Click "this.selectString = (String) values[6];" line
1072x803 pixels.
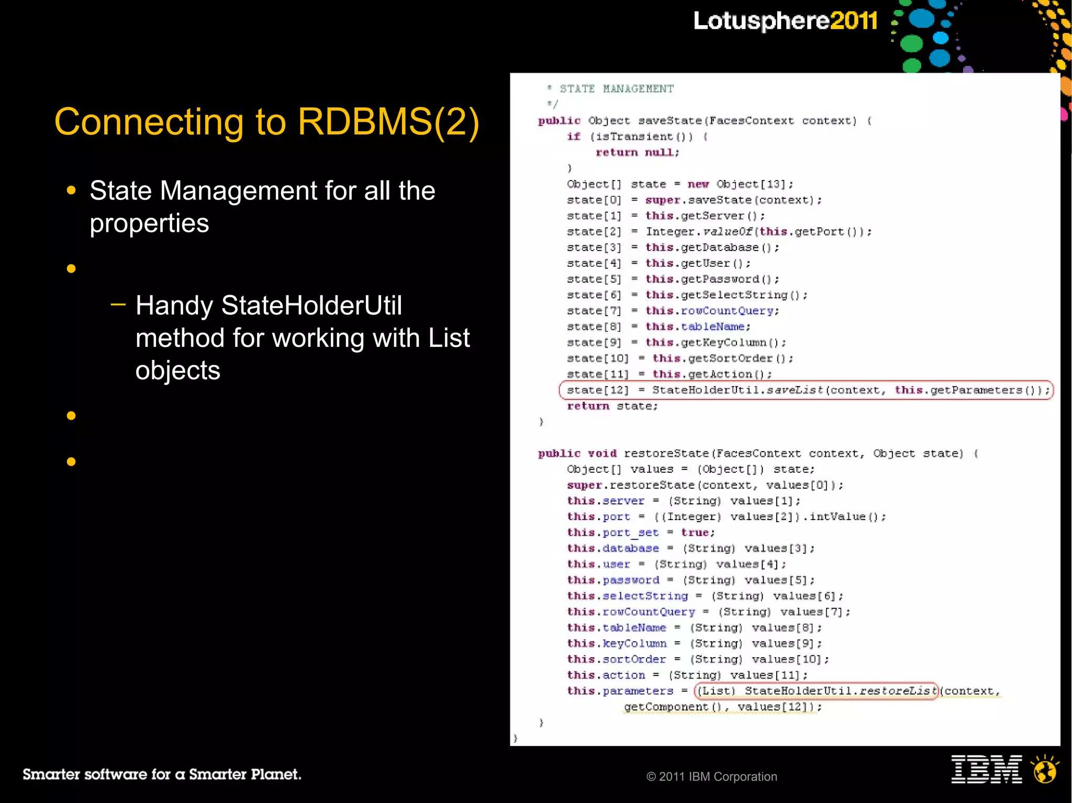[705, 596]
